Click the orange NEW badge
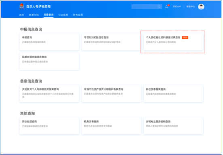This screenshot has width=223, height=155. tap(185, 38)
